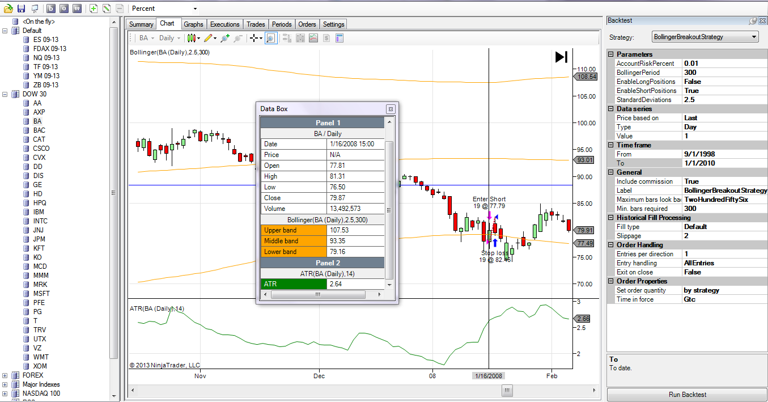
Task: Open the chart style candlestick icon
Action: tap(192, 38)
